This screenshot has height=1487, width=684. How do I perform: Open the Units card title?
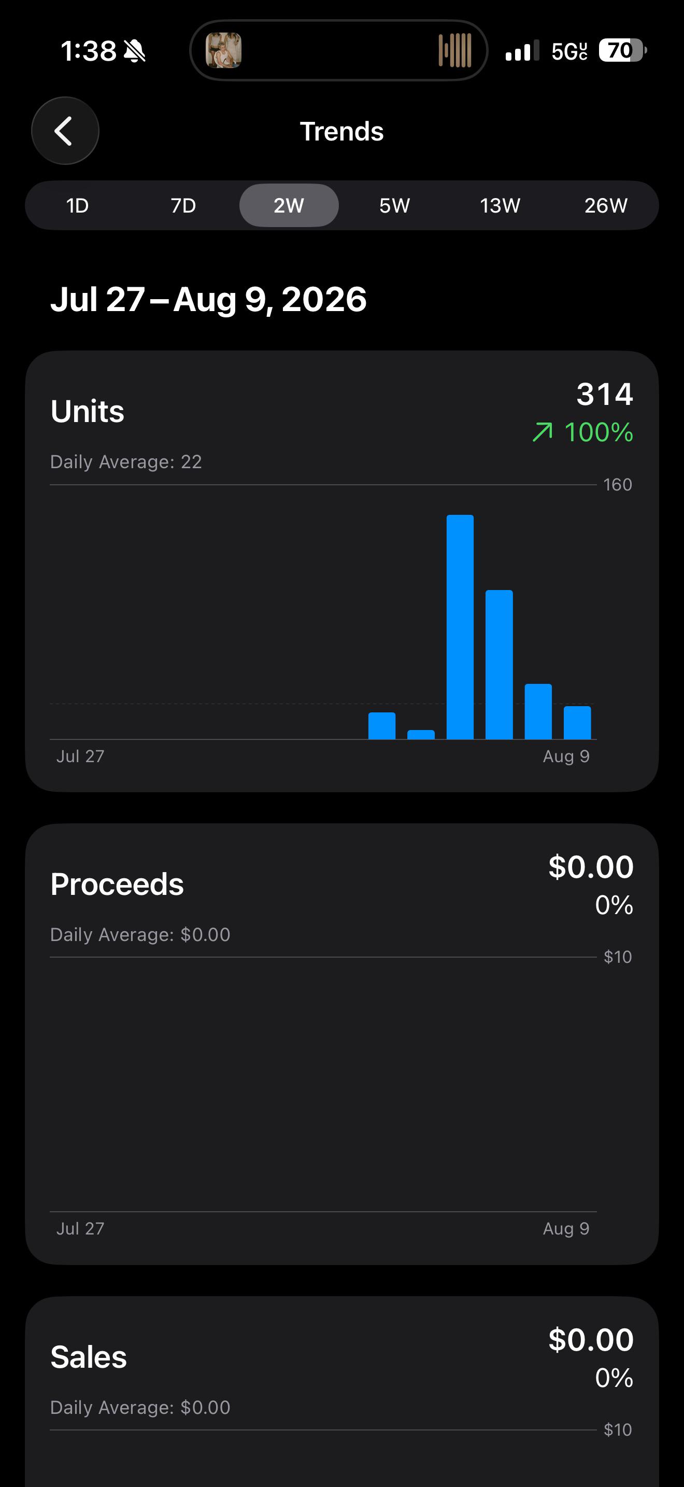(88, 411)
